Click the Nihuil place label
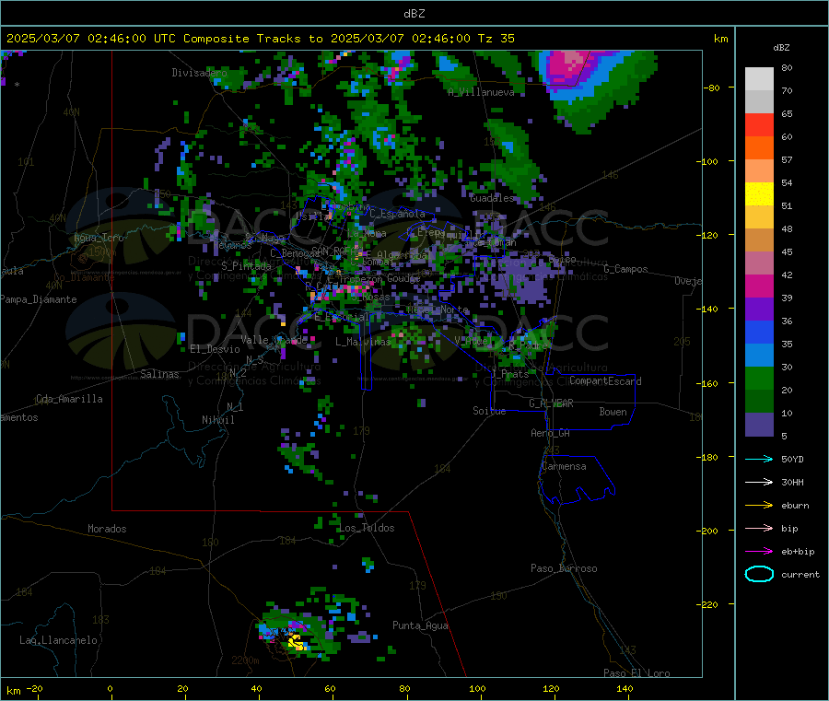Viewport: 829px width, 701px height. (x=217, y=420)
